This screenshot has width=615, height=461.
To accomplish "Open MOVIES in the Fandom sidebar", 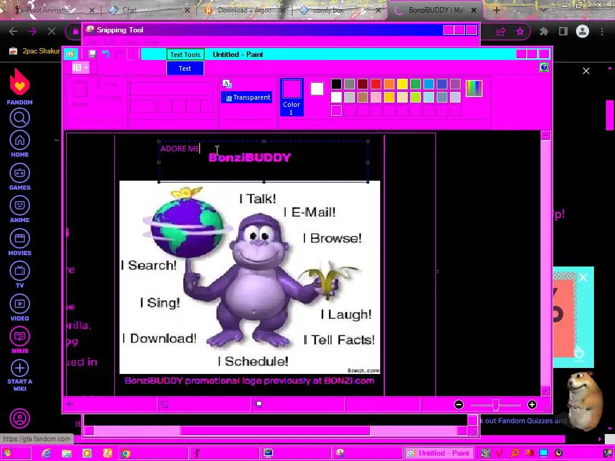I will [20, 243].
